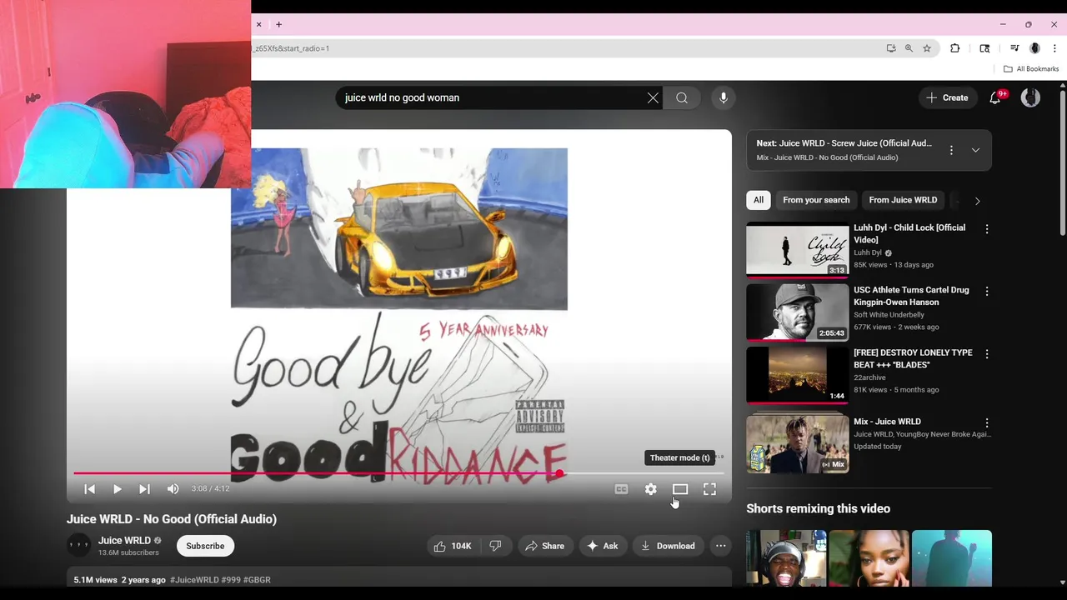
Task: Open Chrome three-dot menu
Action: tap(1054, 48)
